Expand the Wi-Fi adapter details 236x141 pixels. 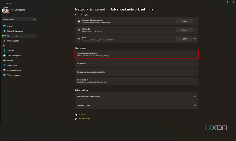[x=195, y=39]
